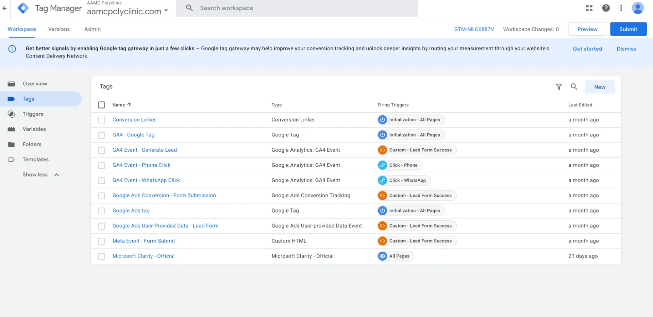This screenshot has height=317, width=653.
Task: Open the GA4 Event - WhatsApp Click tag
Action: 146,180
